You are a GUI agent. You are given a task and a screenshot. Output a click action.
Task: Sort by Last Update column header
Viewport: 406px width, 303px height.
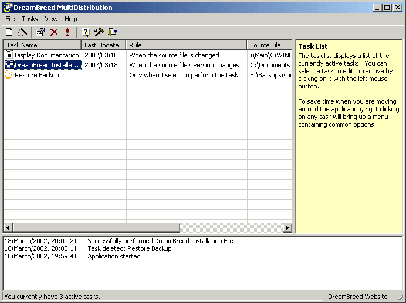(x=104, y=45)
